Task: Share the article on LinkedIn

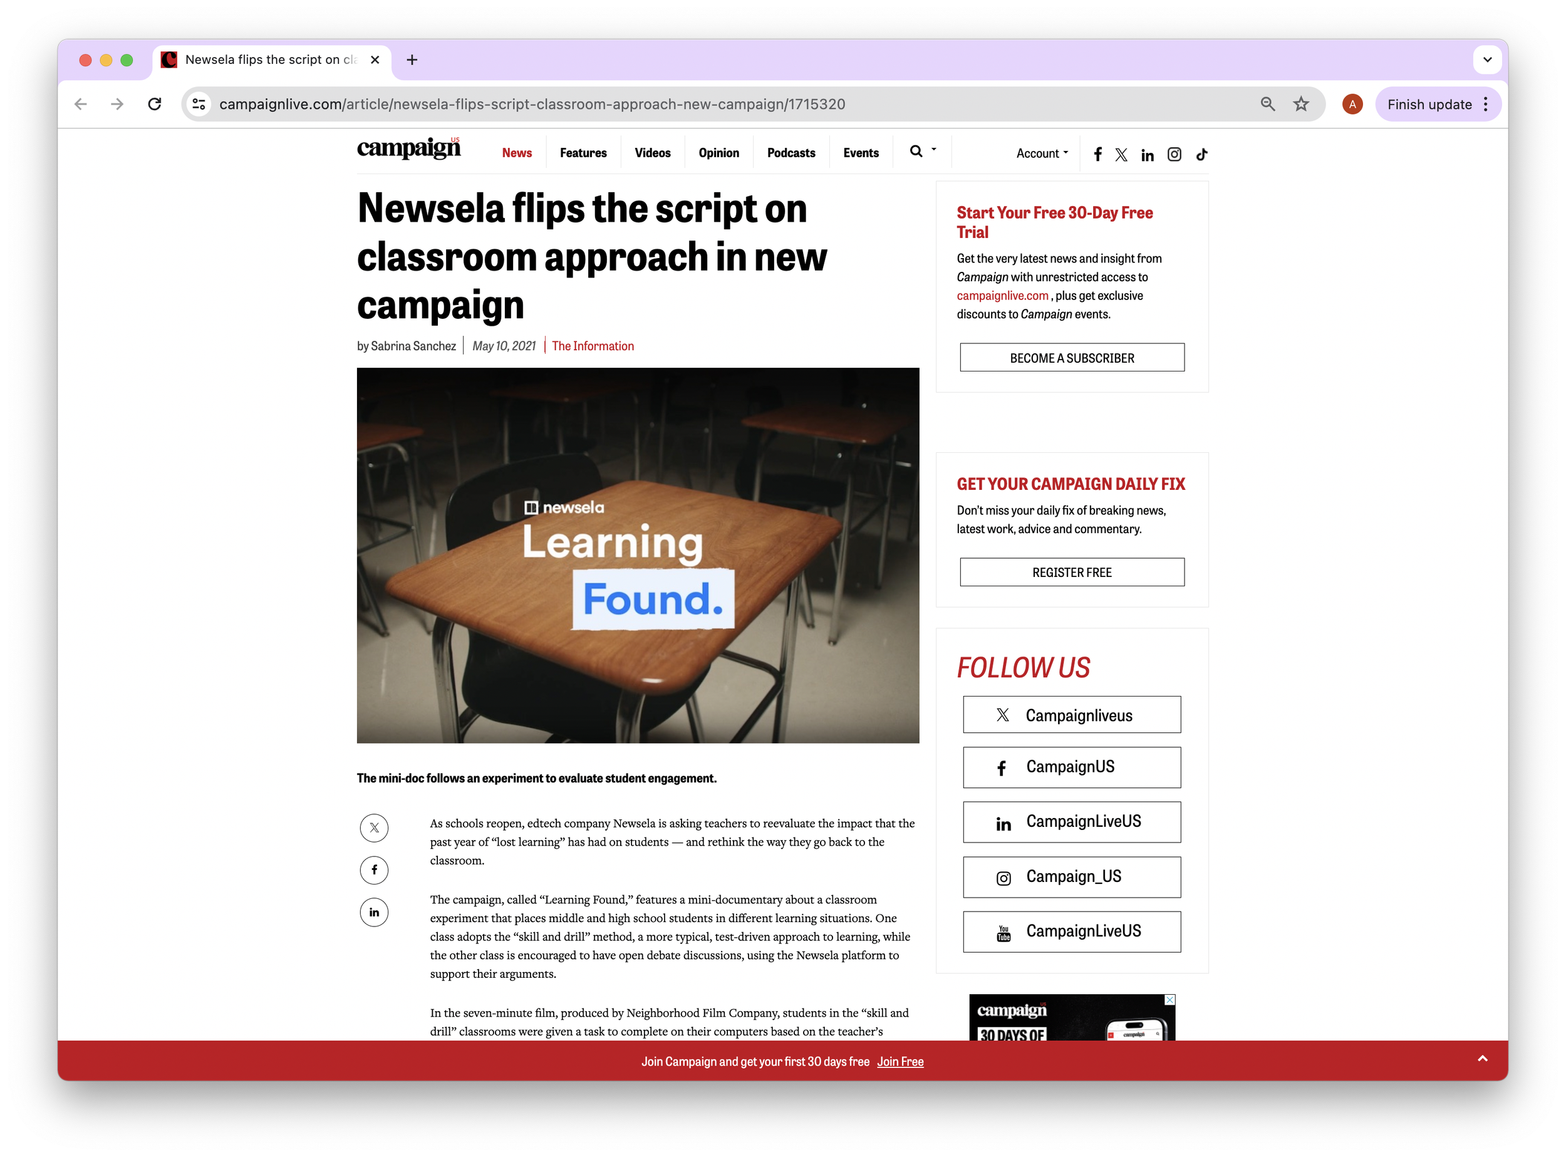Action: (x=374, y=913)
